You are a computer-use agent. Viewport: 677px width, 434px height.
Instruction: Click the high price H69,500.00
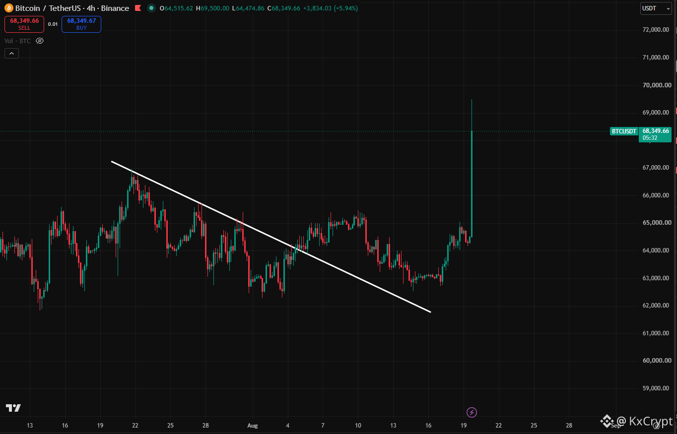(x=213, y=8)
